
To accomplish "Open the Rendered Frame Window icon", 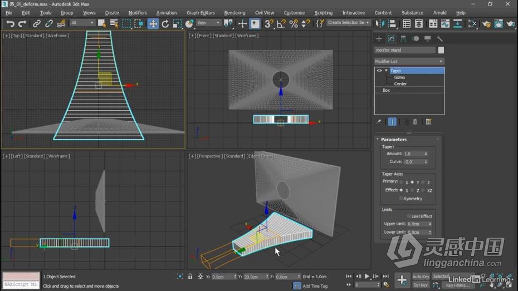I will point(499,23).
